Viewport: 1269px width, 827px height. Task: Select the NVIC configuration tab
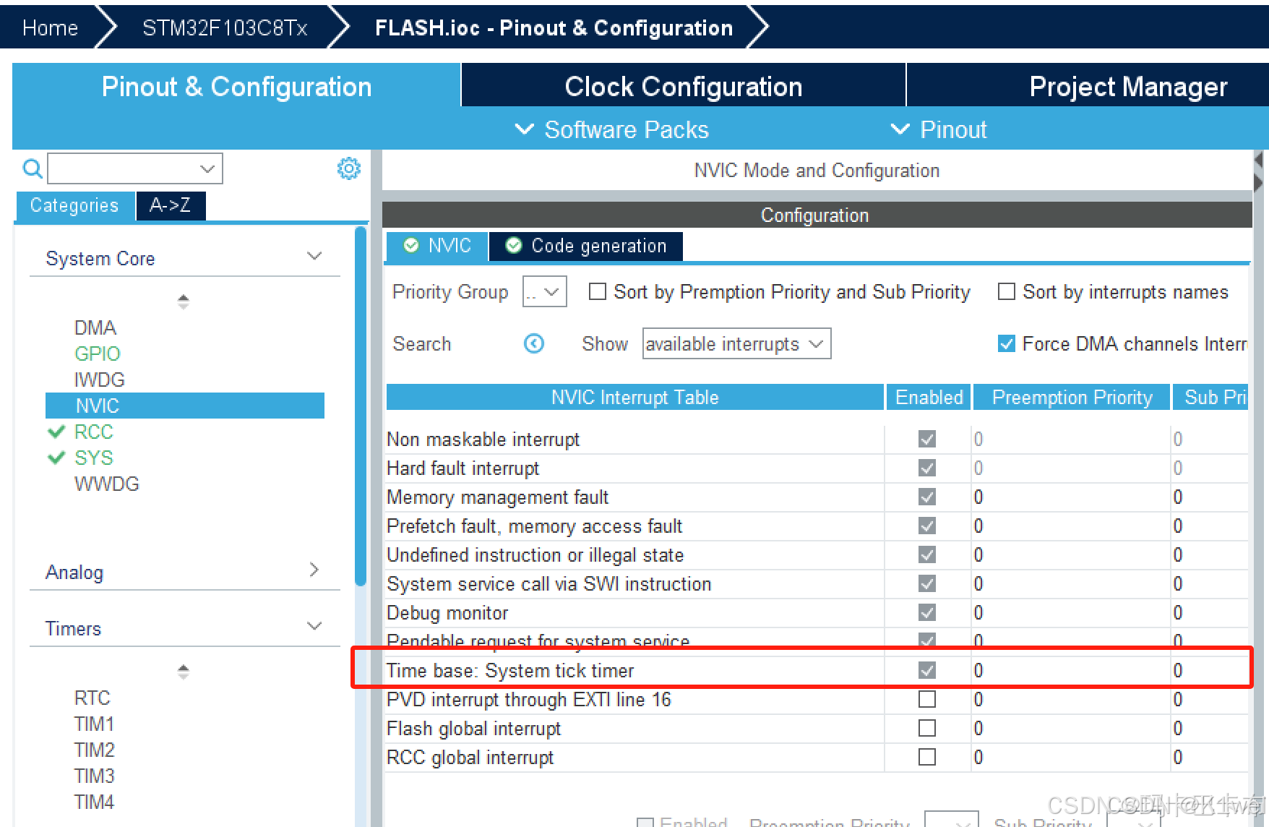tap(437, 246)
